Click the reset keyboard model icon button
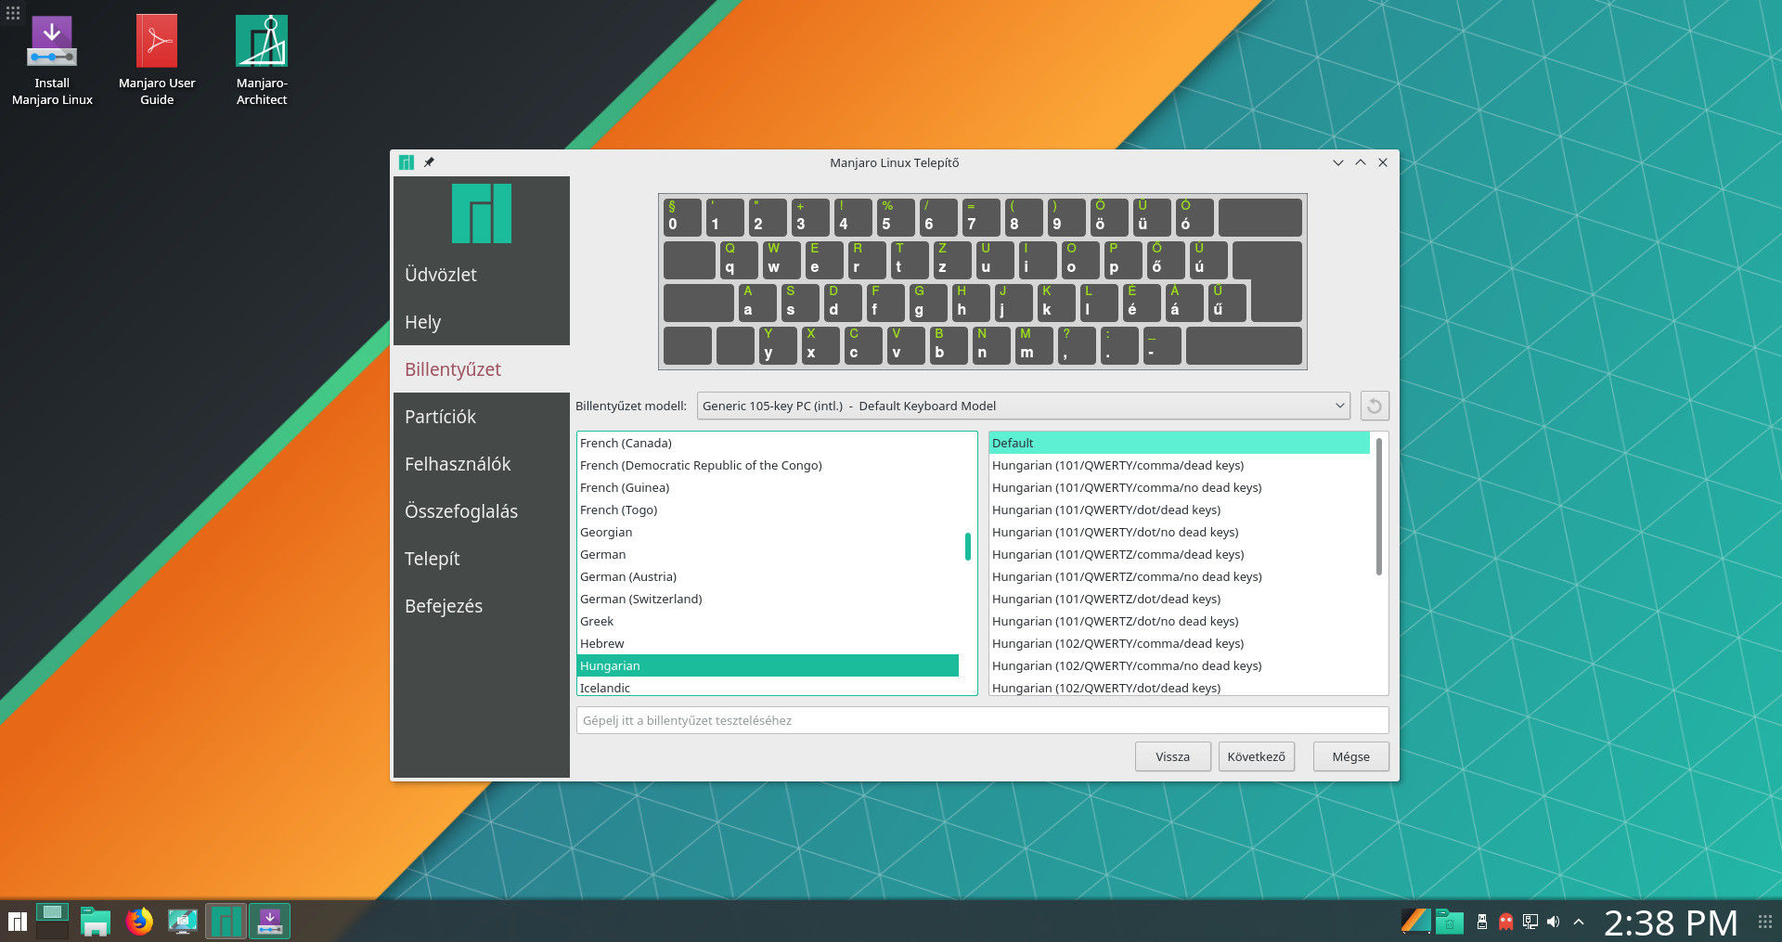Viewport: 1782px width, 942px height. point(1375,406)
